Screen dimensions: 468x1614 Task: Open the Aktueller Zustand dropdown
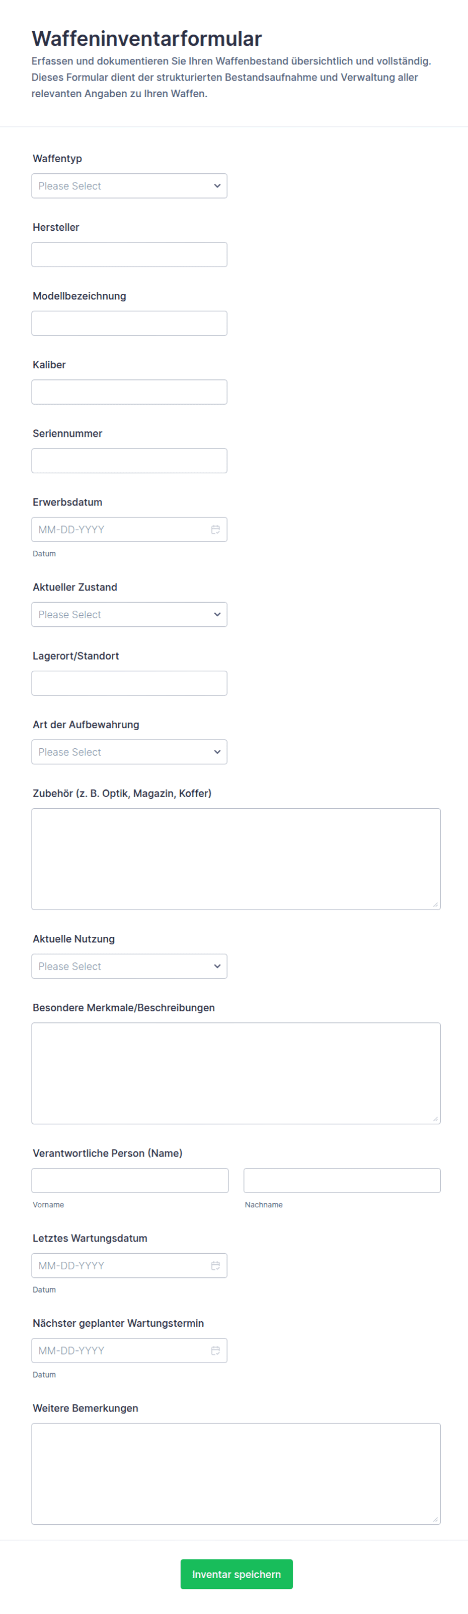(129, 615)
